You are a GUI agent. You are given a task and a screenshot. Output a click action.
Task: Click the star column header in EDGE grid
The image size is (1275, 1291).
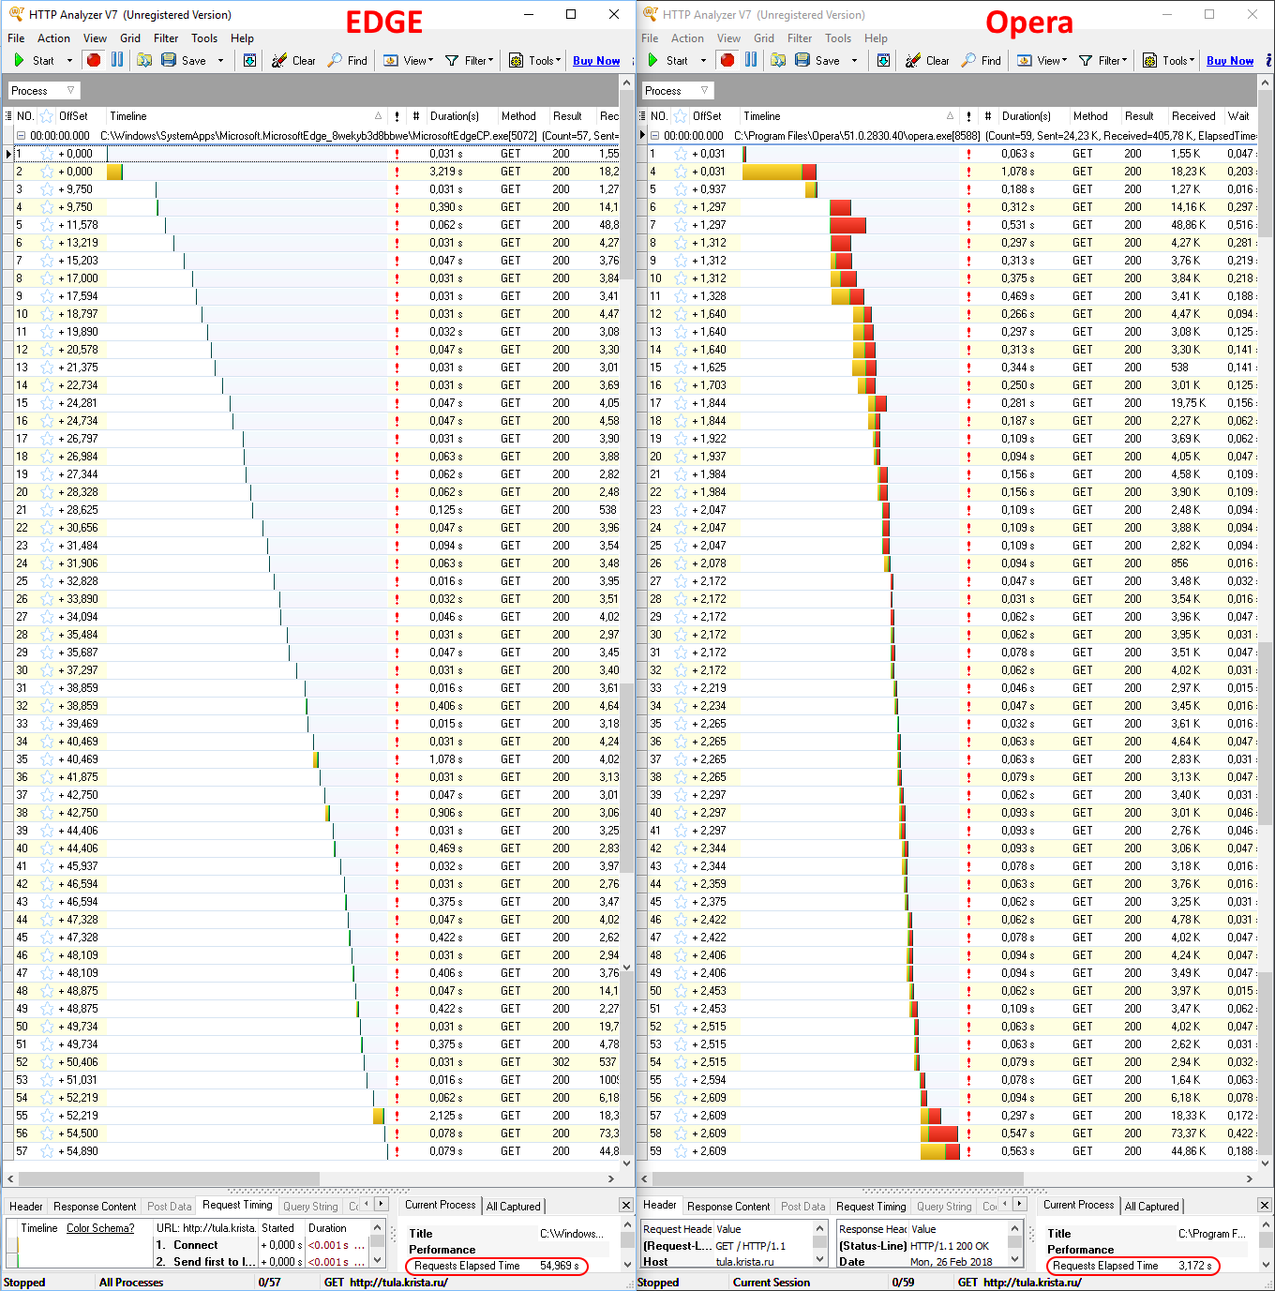48,116
